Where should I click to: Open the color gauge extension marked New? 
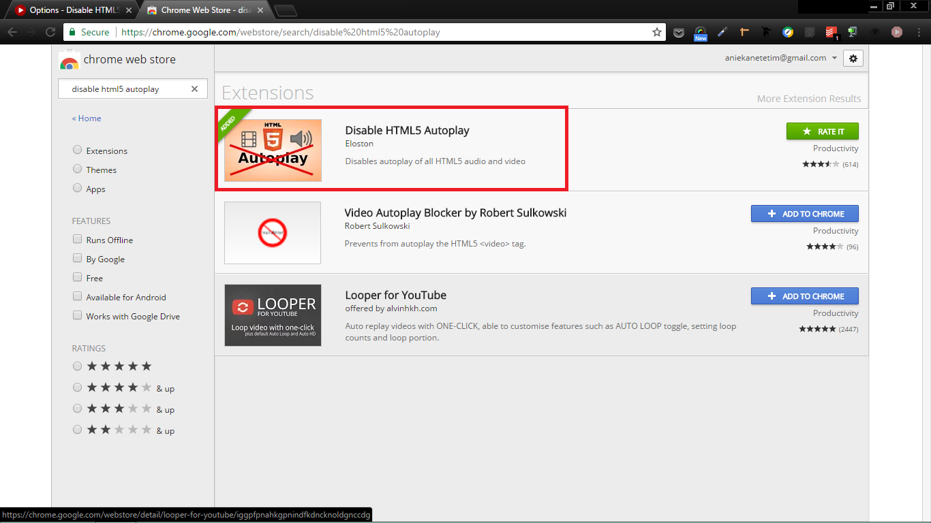click(701, 32)
